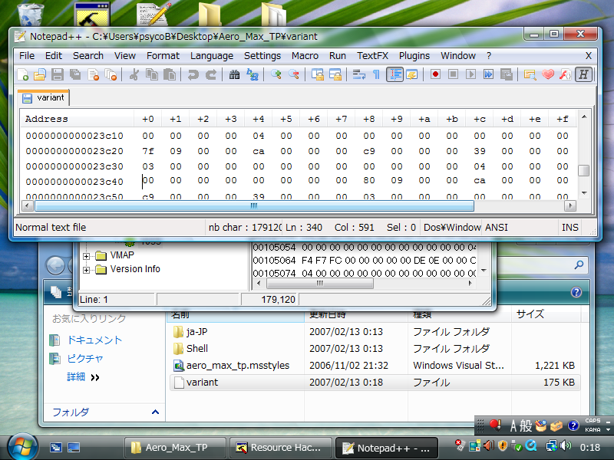The width and height of the screenshot is (614, 460).
Task: Click hex byte 7f in row 23c20
Action: [148, 151]
